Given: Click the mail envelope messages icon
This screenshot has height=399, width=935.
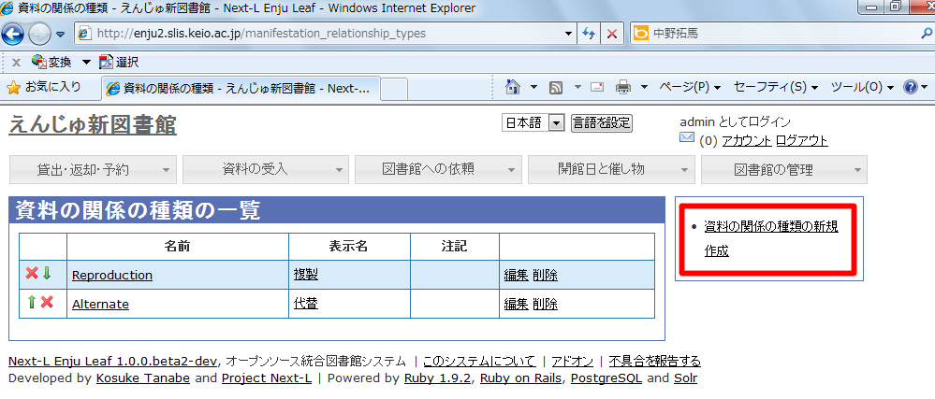Looking at the screenshot, I should (x=687, y=138).
